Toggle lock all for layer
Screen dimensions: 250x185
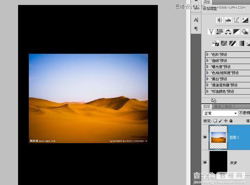(231, 121)
